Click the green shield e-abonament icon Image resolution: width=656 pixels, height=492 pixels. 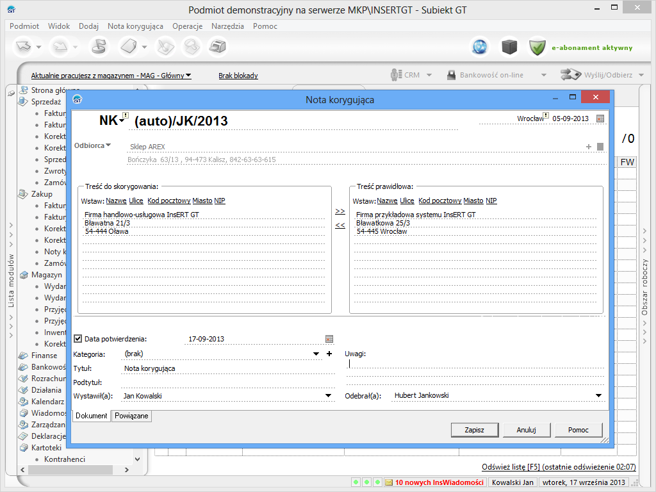(537, 47)
